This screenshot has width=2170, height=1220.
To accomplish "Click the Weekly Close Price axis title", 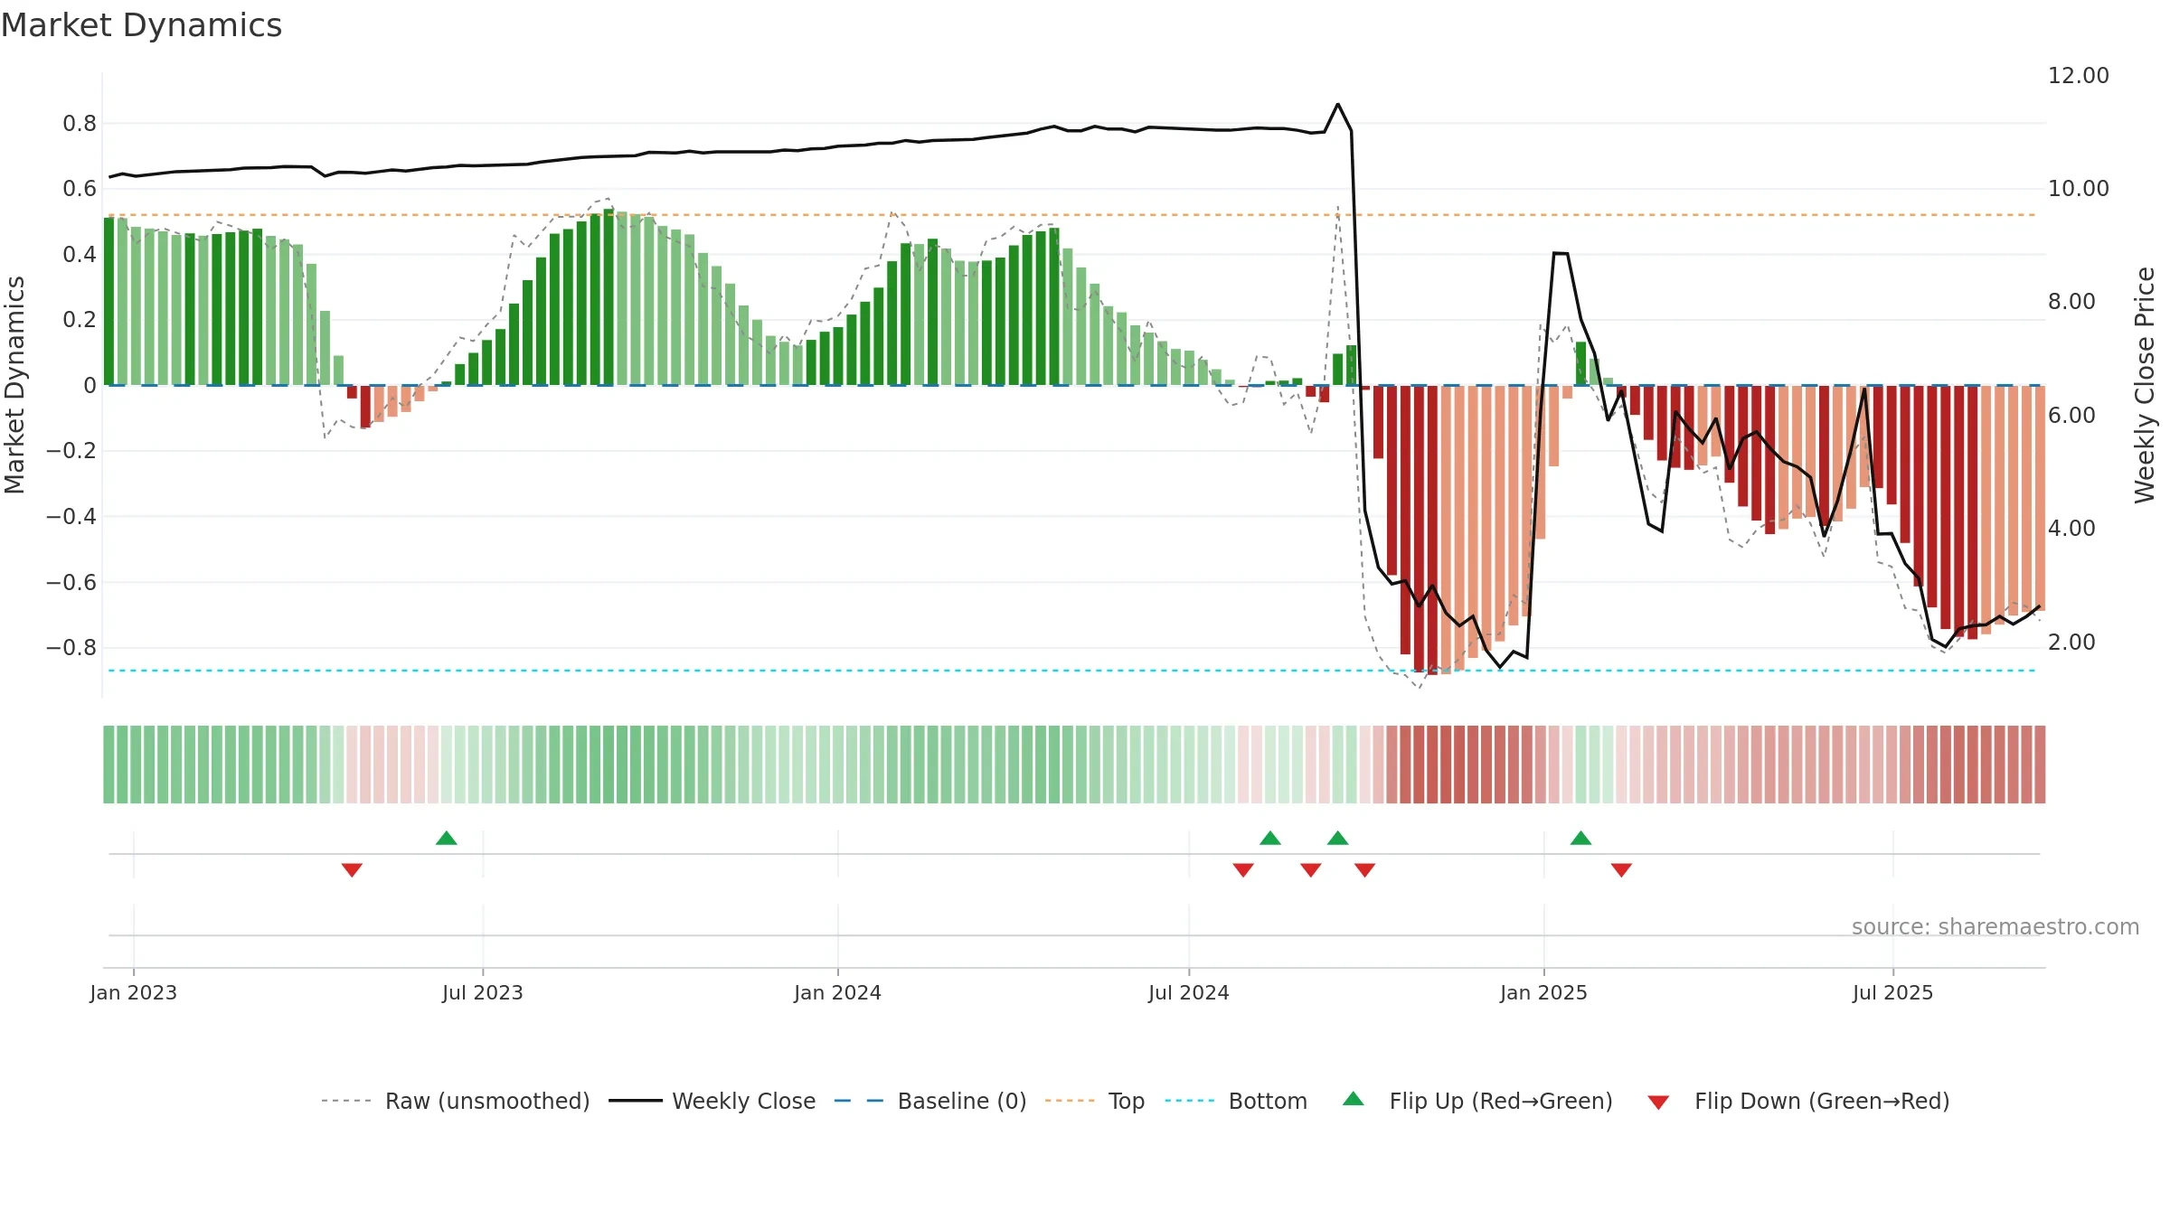I will click(x=2145, y=385).
